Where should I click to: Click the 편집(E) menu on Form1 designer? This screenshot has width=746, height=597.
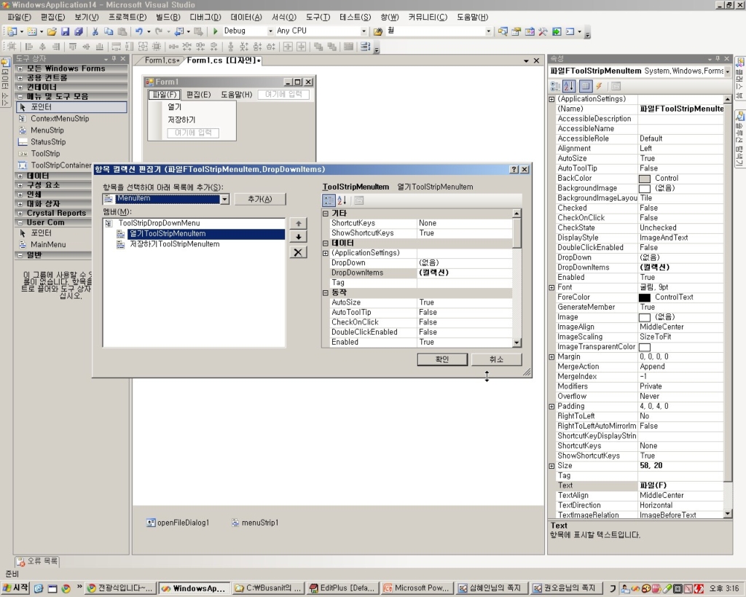coord(198,94)
